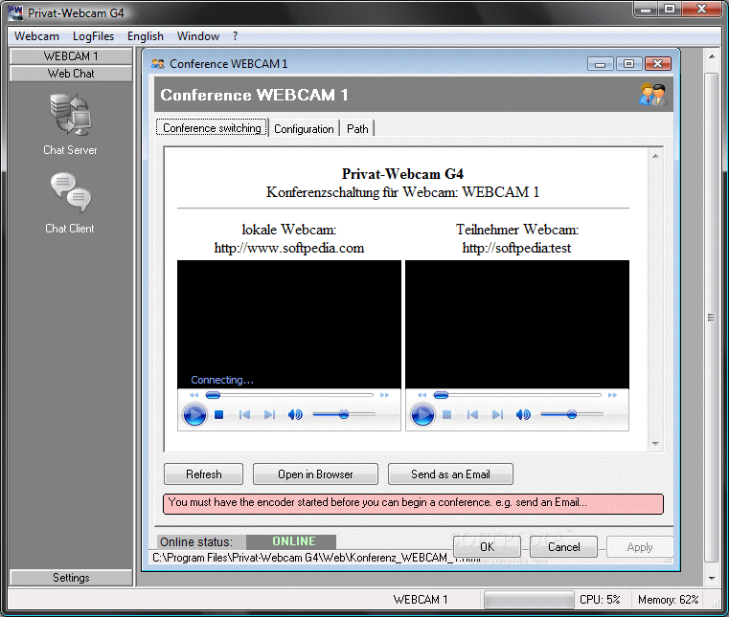This screenshot has height=617, width=729.
Task: Switch to the Conference switching tab
Action: coord(212,128)
